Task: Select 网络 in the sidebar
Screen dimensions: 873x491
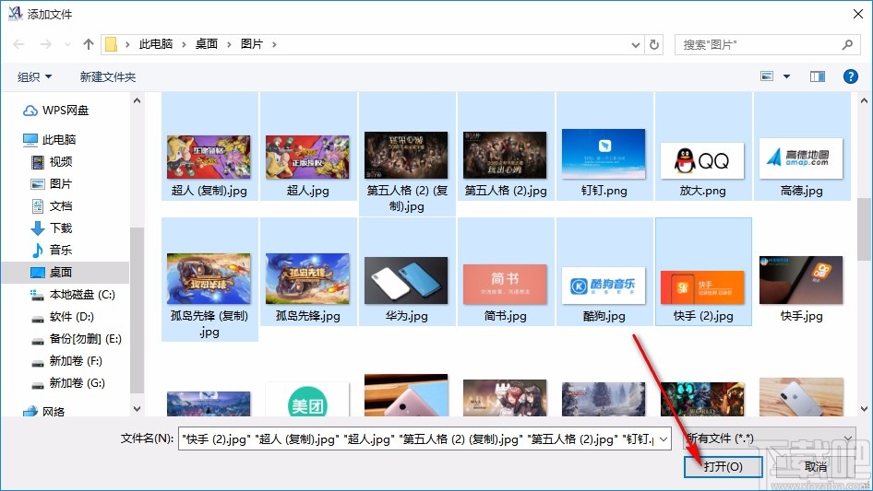Action: [44, 412]
